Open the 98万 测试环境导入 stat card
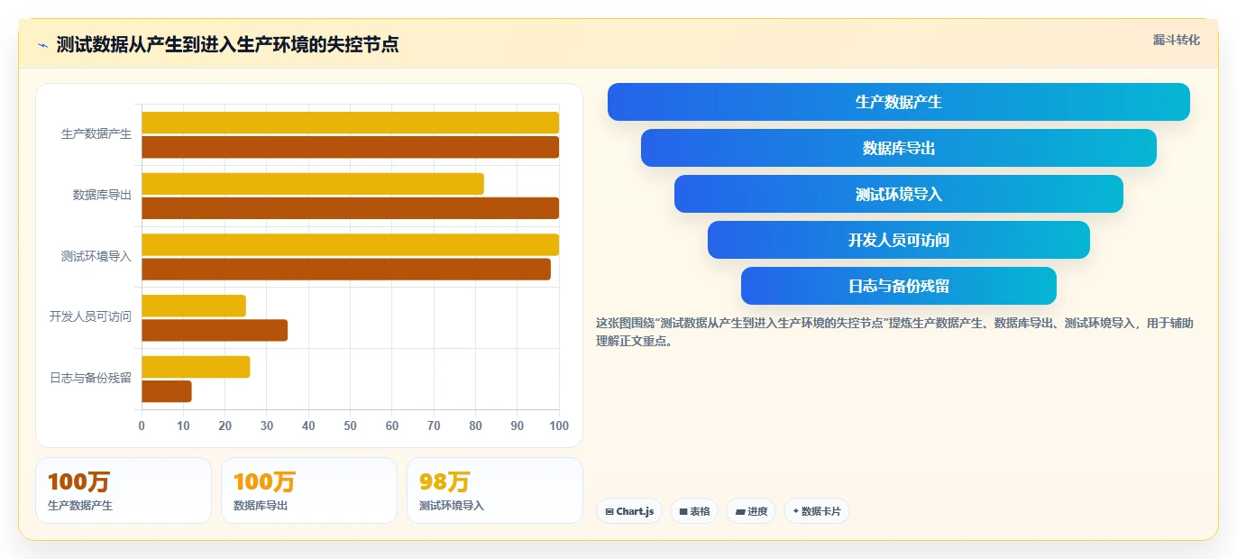This screenshot has width=1237, height=559. pyautogui.click(x=495, y=490)
